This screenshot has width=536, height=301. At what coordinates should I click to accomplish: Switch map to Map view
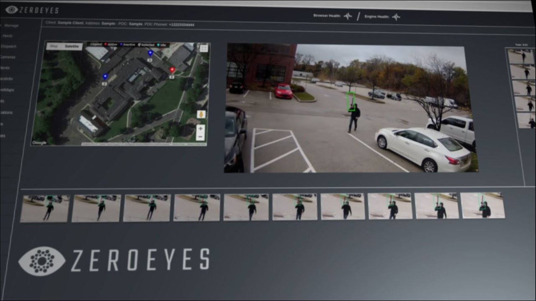point(54,46)
